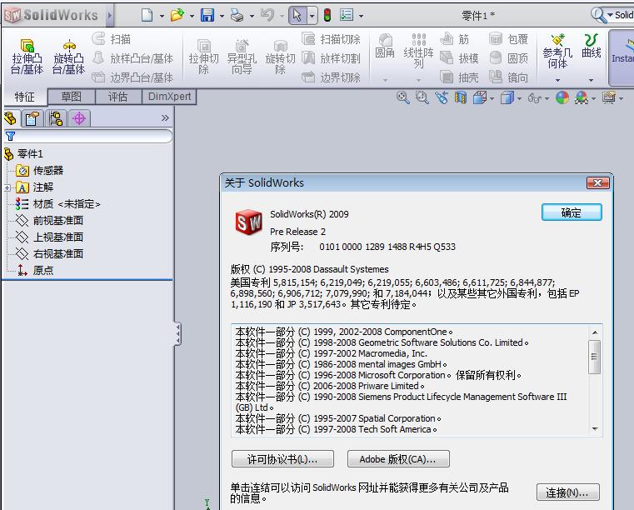
Task: Open DimXpertManager tab icon
Action: click(79, 118)
